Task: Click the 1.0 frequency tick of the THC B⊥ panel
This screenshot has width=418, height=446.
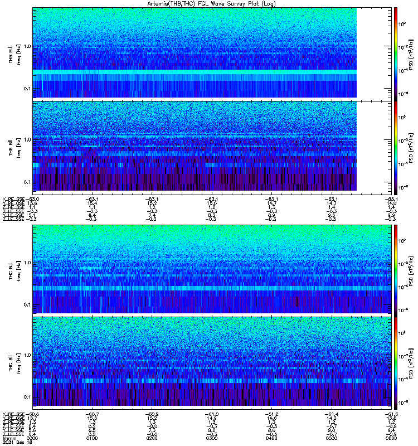Action: click(27, 263)
